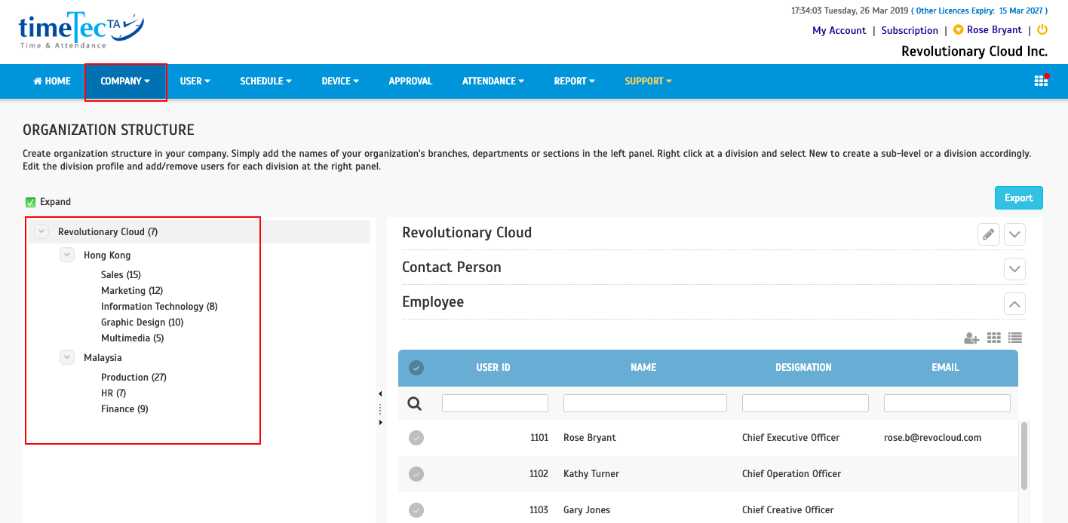Open the Report menu
The height and width of the screenshot is (523, 1068).
coord(574,81)
